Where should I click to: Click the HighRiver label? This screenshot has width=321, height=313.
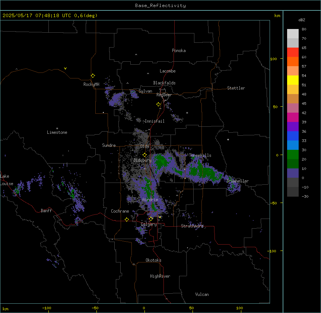click(160, 276)
